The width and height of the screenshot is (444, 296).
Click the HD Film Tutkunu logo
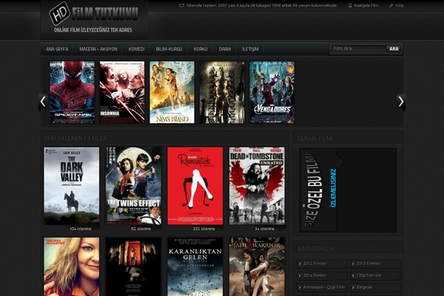pyautogui.click(x=94, y=18)
